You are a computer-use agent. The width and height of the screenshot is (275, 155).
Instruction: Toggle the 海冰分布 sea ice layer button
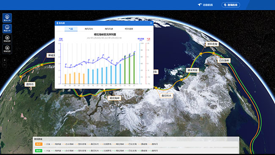point(7,18)
